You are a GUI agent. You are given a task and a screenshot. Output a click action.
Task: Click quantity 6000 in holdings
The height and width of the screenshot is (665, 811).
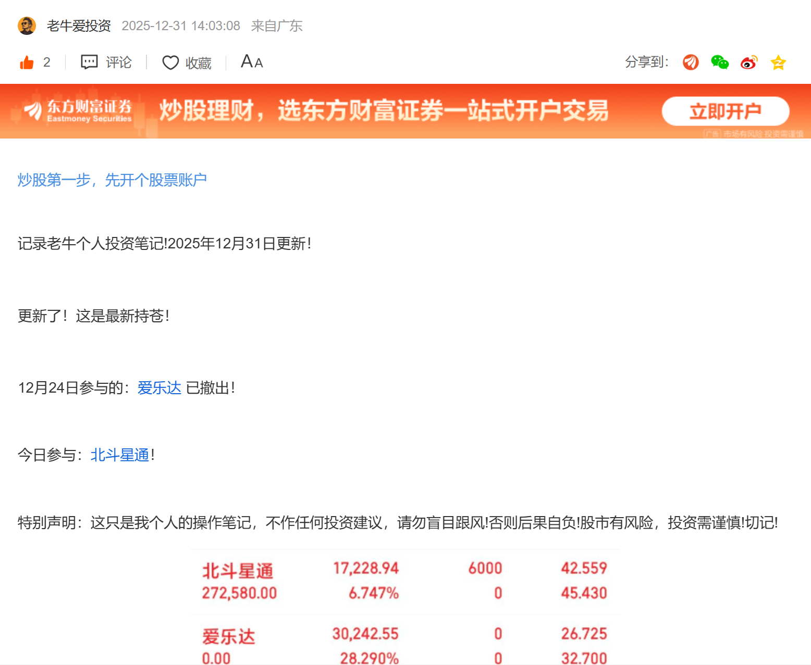pyautogui.click(x=485, y=568)
